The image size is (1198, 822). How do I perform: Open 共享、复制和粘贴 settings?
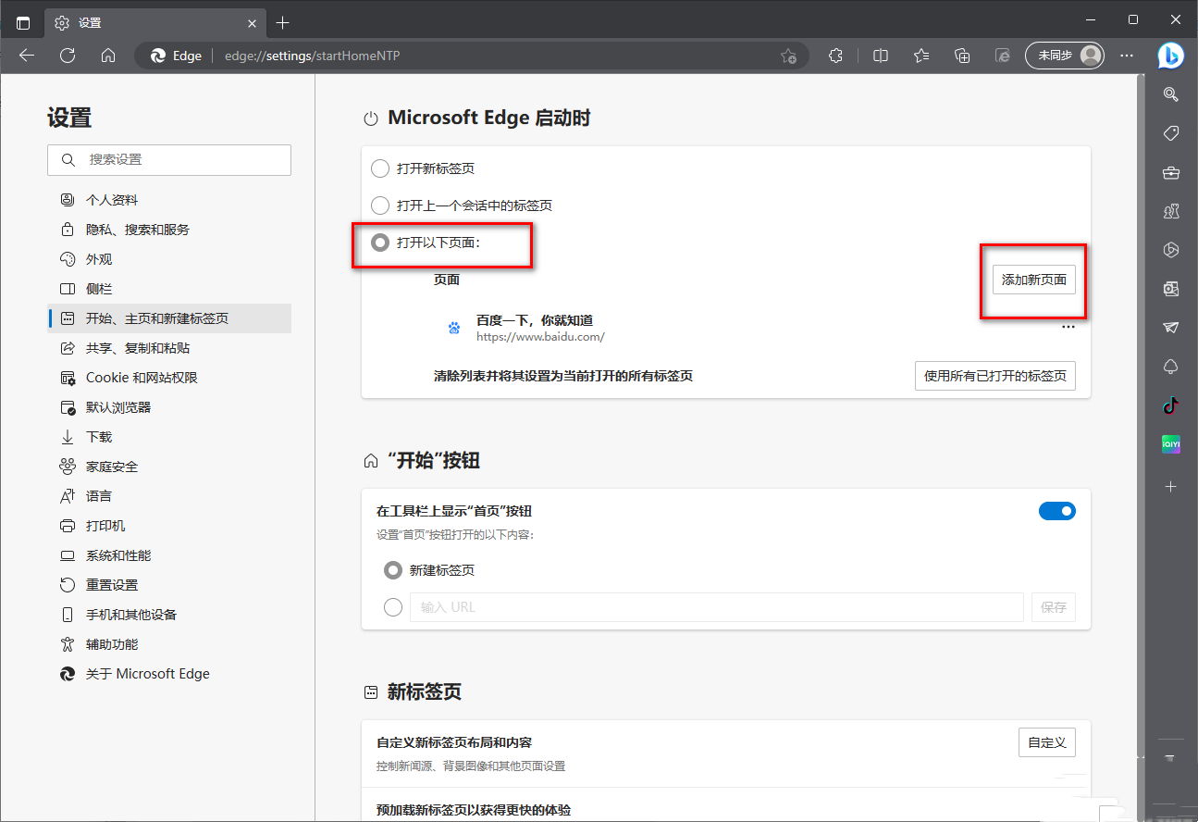coord(169,348)
